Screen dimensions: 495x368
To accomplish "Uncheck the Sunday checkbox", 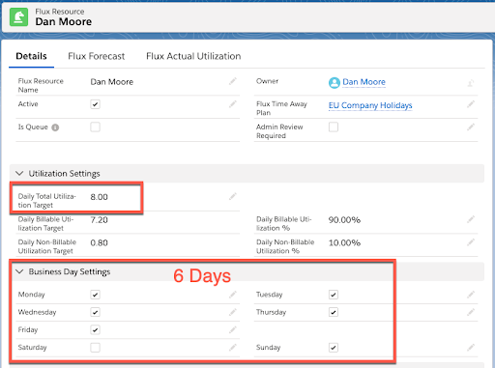I will [x=334, y=348].
